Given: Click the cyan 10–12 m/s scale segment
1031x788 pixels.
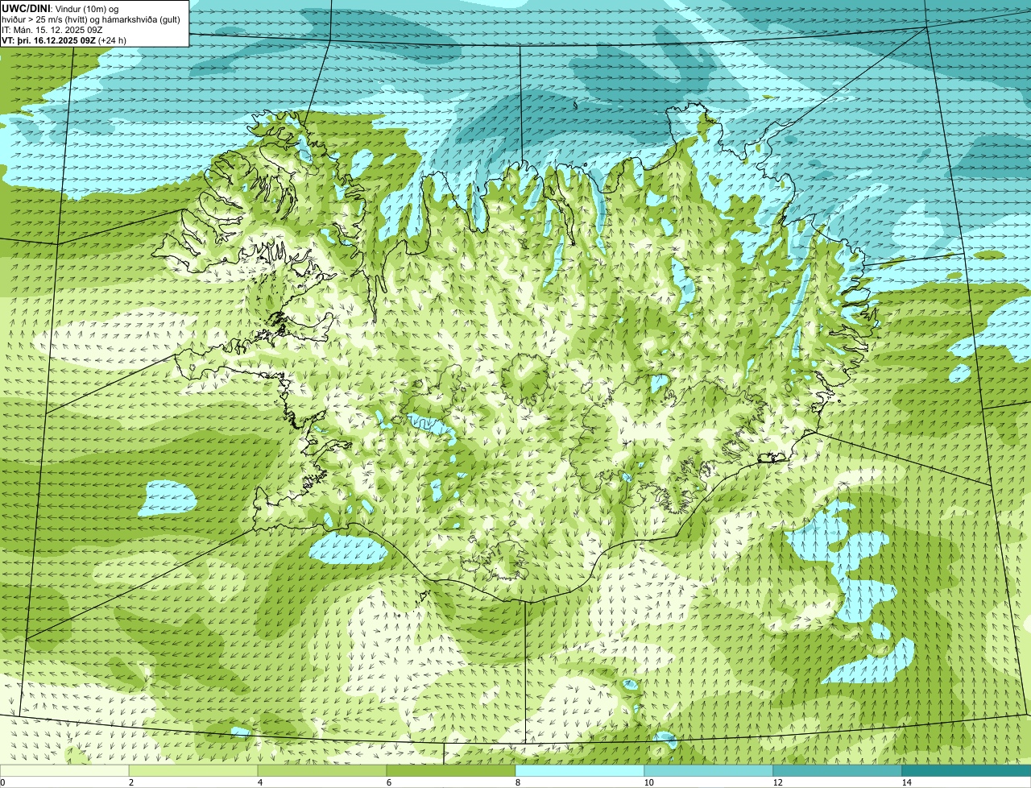Looking at the screenshot, I should (709, 770).
